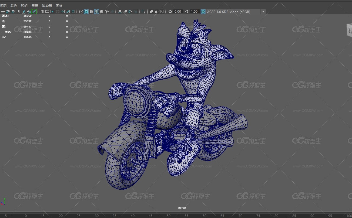Click the persp camera label
The height and width of the screenshot is (218, 352).
click(182, 208)
